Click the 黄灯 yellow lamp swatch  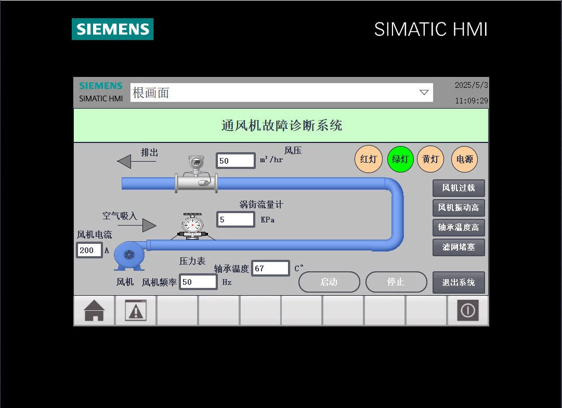[430, 159]
